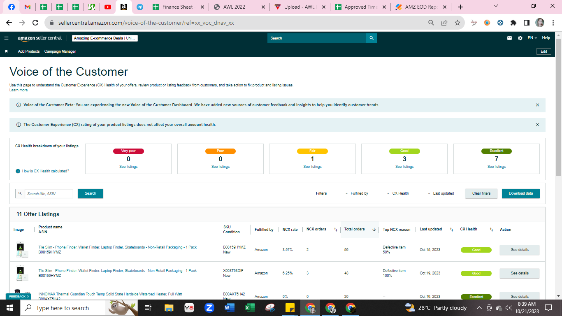Open Chrome three-dot menu
Image resolution: width=562 pixels, height=316 pixels.
(x=553, y=23)
